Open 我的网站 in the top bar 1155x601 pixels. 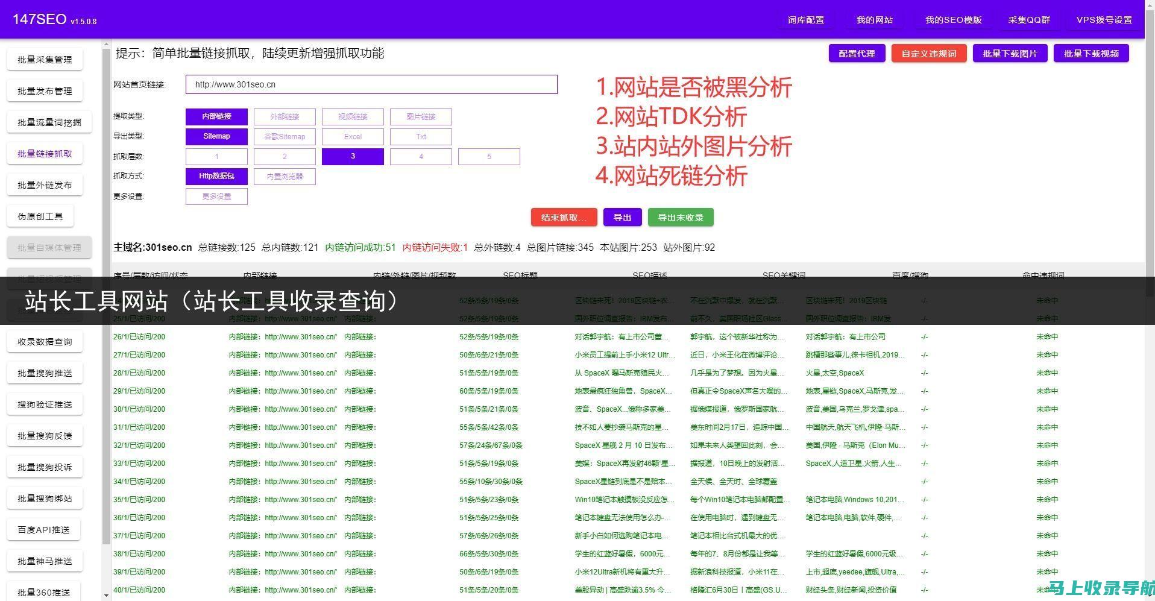point(875,20)
